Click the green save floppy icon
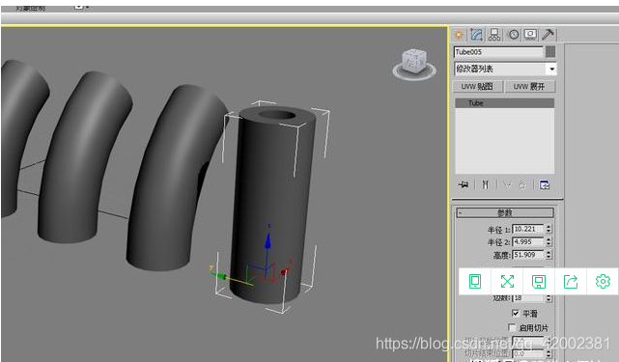The height and width of the screenshot is (362, 619). tap(539, 282)
